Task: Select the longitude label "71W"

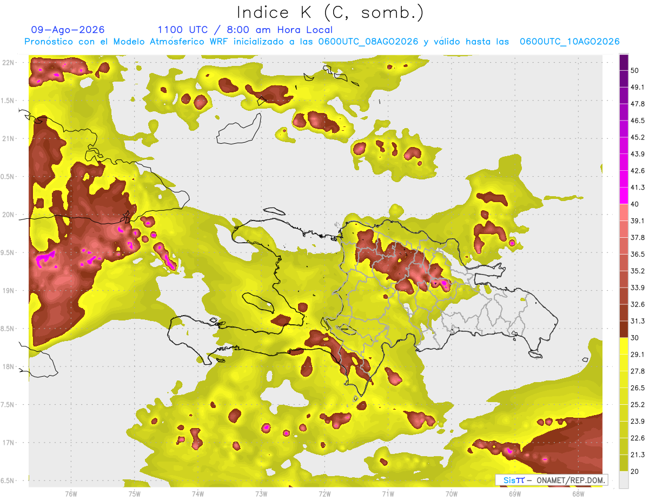Action: tap(388, 494)
